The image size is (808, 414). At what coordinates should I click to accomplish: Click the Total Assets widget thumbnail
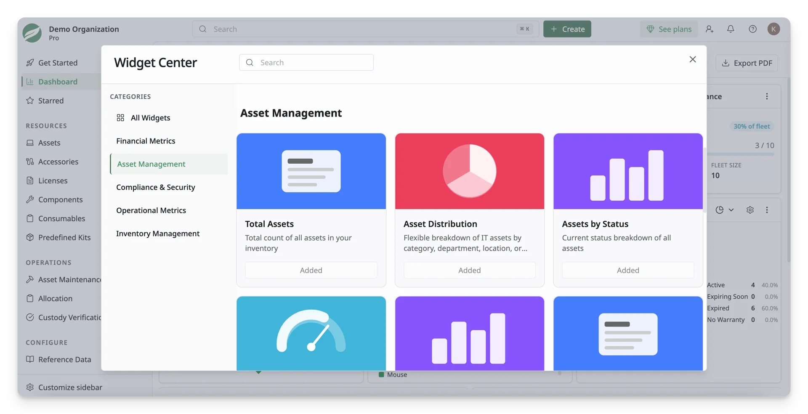tap(311, 171)
